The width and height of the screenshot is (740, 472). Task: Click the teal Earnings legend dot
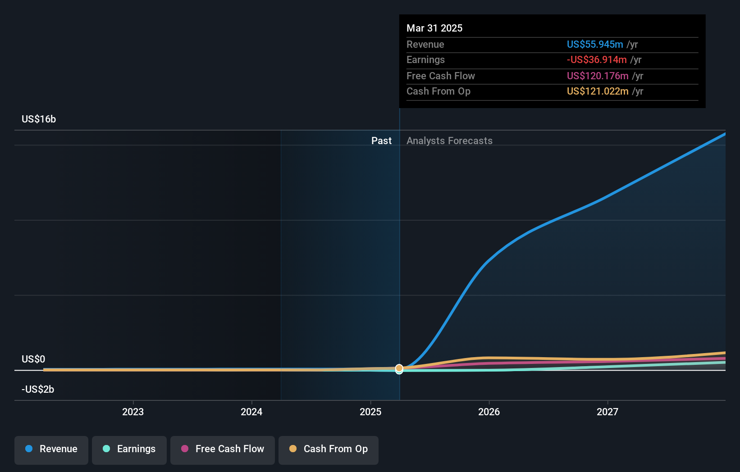point(106,449)
